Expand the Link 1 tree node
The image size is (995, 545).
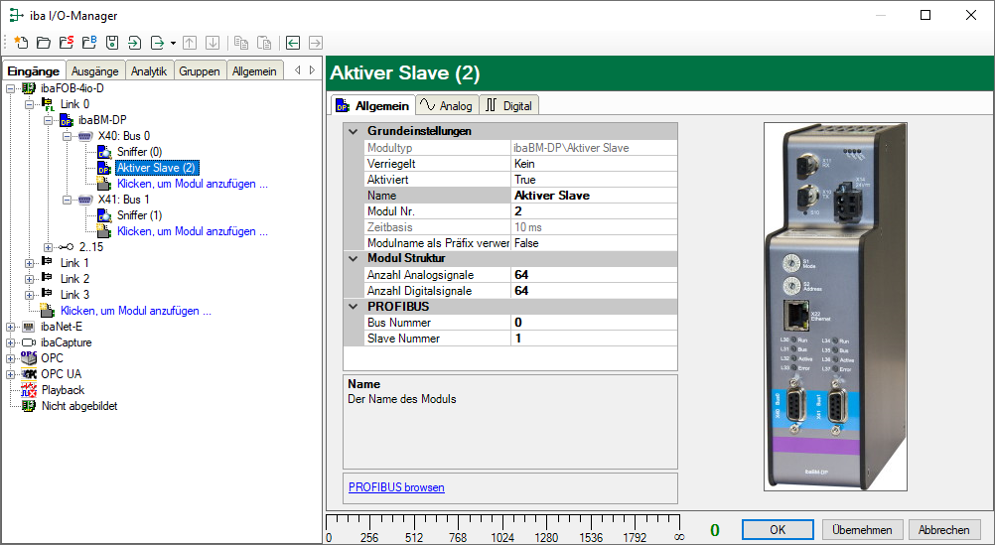(x=30, y=263)
